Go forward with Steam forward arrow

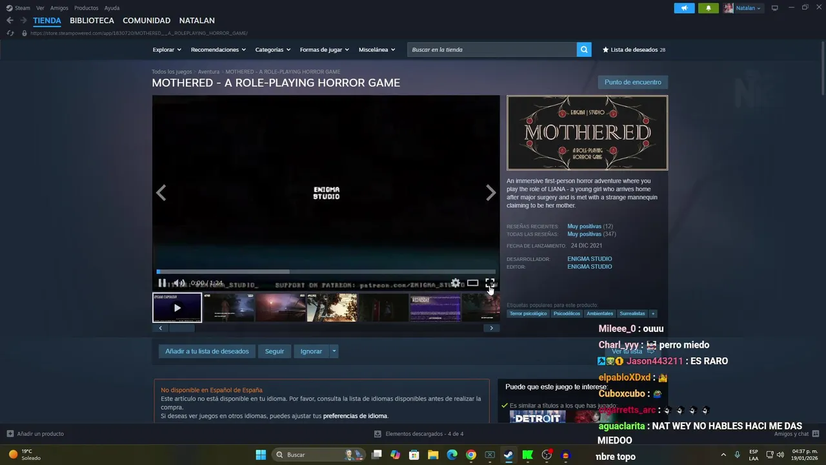coord(23,21)
